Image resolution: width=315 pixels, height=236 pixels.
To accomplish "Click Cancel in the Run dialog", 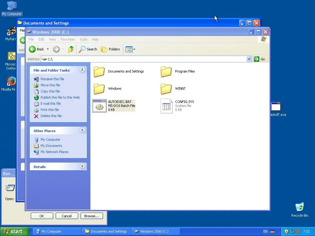I will pyautogui.click(x=67, y=216).
